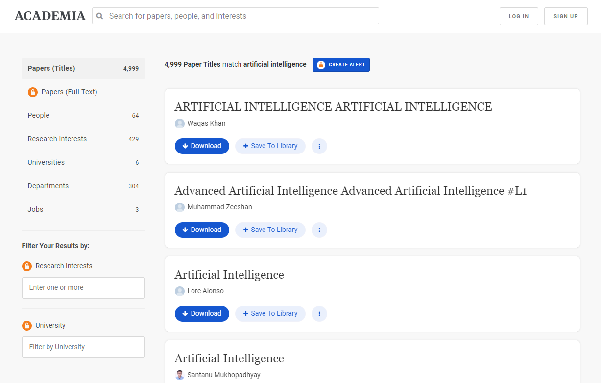The width and height of the screenshot is (601, 383).
Task: Click lock icon next to Research Interests filter
Action: (27, 266)
